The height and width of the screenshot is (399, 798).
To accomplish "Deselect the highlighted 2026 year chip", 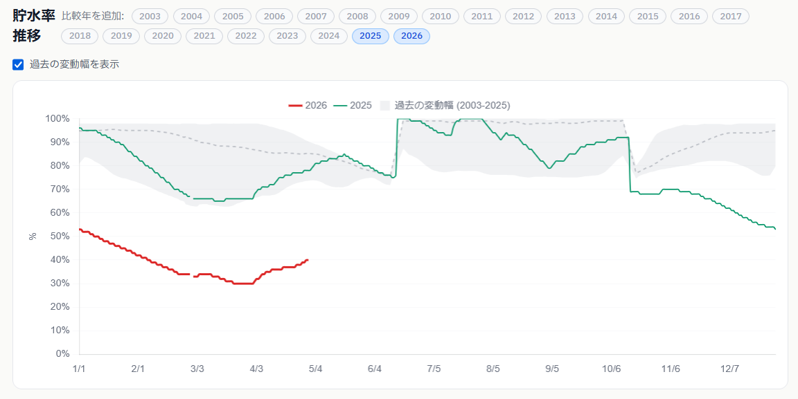I will tap(411, 36).
